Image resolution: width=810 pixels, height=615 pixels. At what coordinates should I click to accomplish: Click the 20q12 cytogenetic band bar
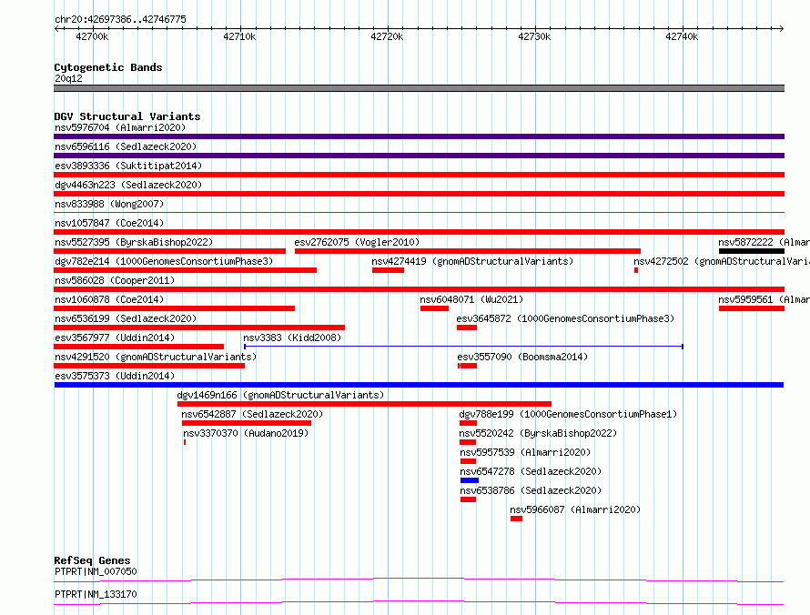[x=419, y=88]
